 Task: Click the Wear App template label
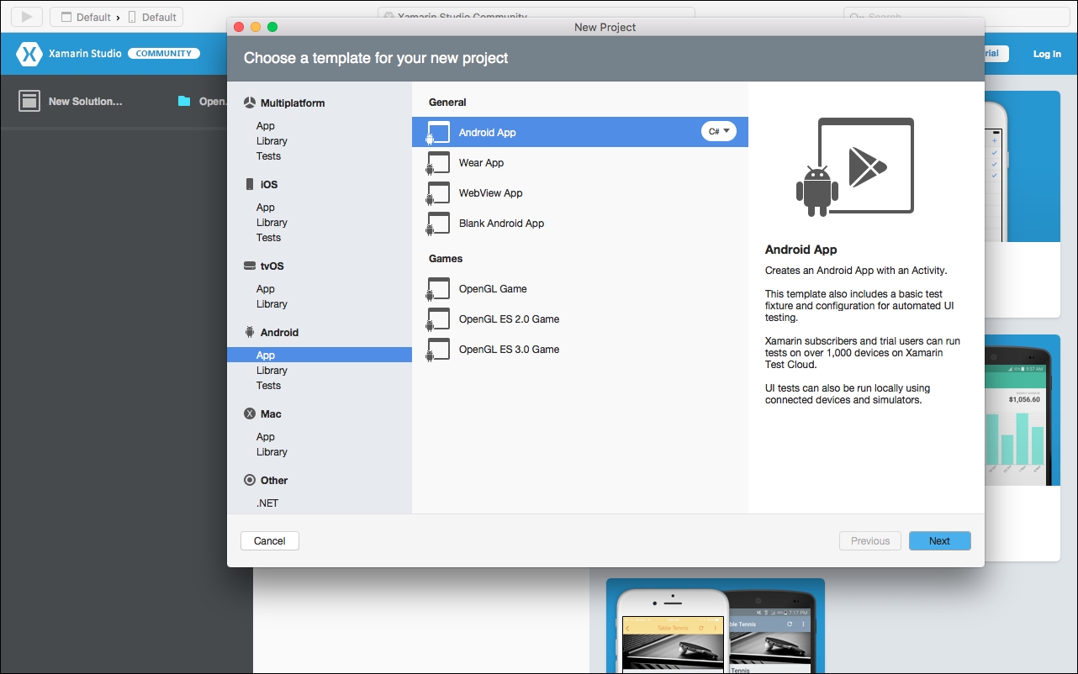(x=481, y=163)
